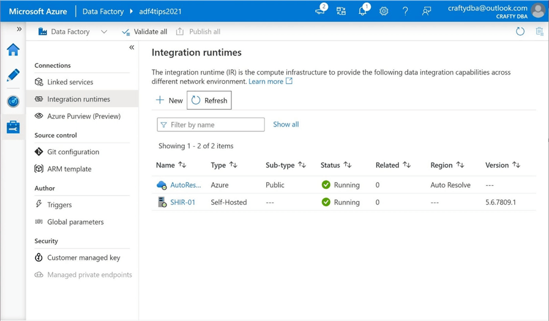Image resolution: width=549 pixels, height=321 pixels.
Task: Collapse the Manage side panel
Action: point(132,48)
